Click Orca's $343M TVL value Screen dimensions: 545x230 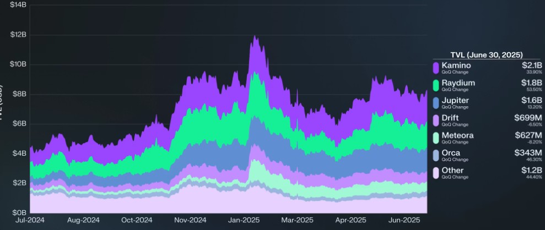(x=530, y=153)
